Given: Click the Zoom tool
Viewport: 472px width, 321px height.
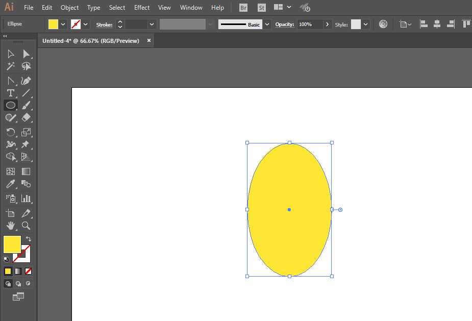Looking at the screenshot, I should point(26,225).
